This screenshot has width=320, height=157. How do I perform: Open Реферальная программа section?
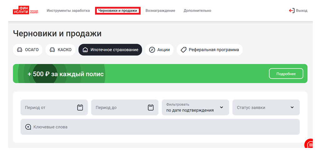(210, 50)
